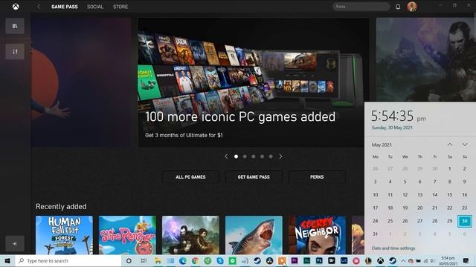This screenshot has width=476, height=267.
Task: Open Secret Neighbor game tile
Action: (x=317, y=235)
